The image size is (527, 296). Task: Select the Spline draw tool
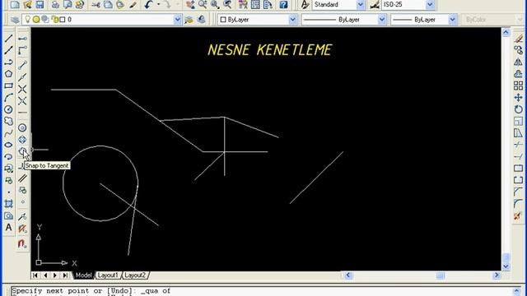coord(9,133)
